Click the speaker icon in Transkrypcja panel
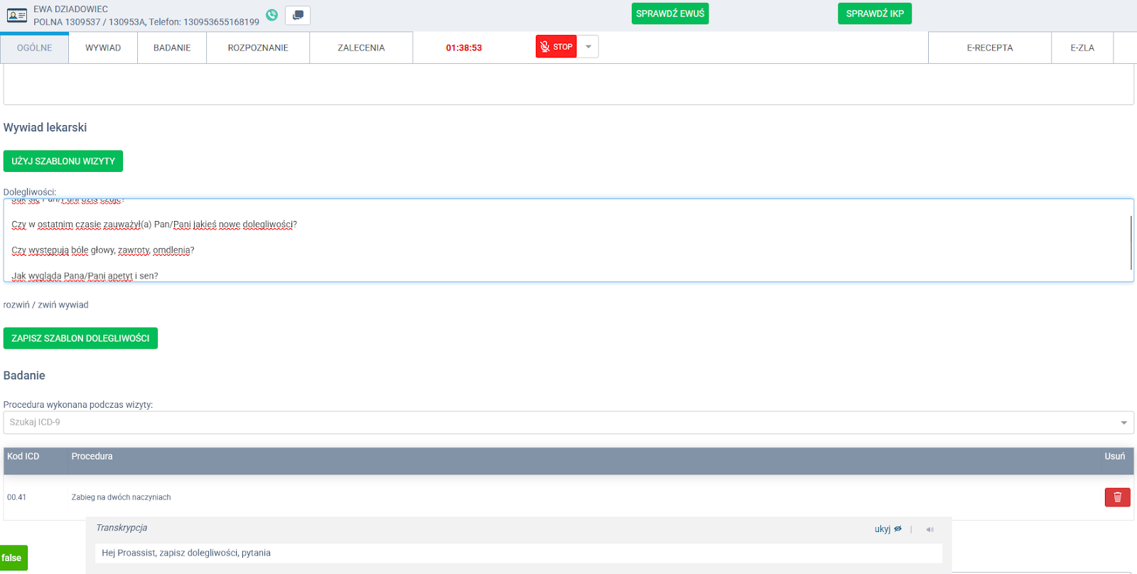Viewport: 1137px width, 574px height. pyautogui.click(x=929, y=529)
